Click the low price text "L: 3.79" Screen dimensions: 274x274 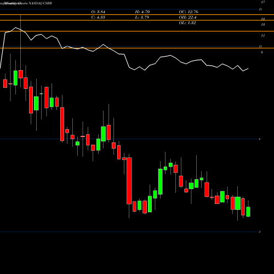tap(142, 18)
